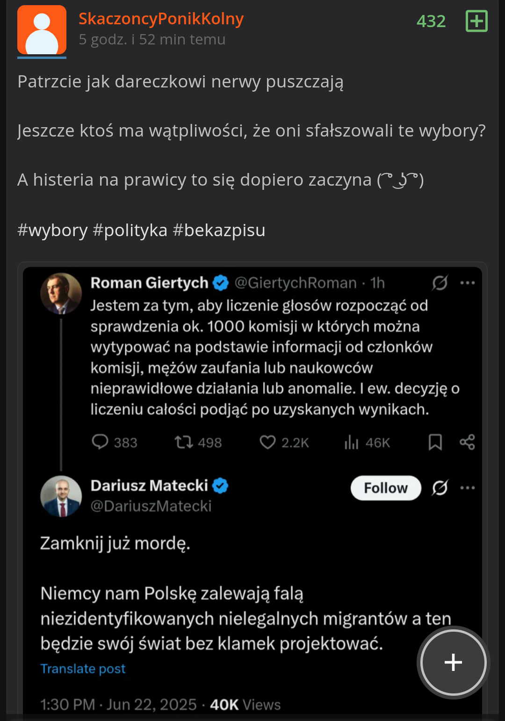Upvote the post with the green plus icon
The image size is (505, 721).
tap(476, 21)
